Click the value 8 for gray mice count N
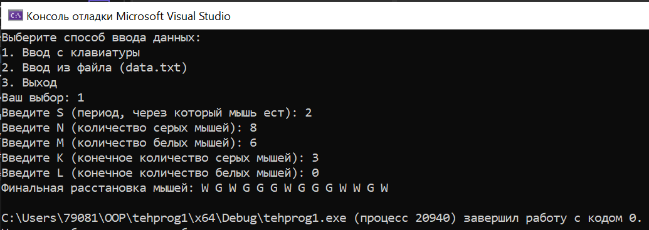This screenshot has width=649, height=230. [x=253, y=128]
